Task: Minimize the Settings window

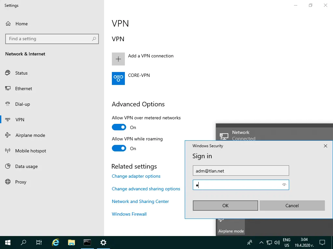Action: [295, 5]
